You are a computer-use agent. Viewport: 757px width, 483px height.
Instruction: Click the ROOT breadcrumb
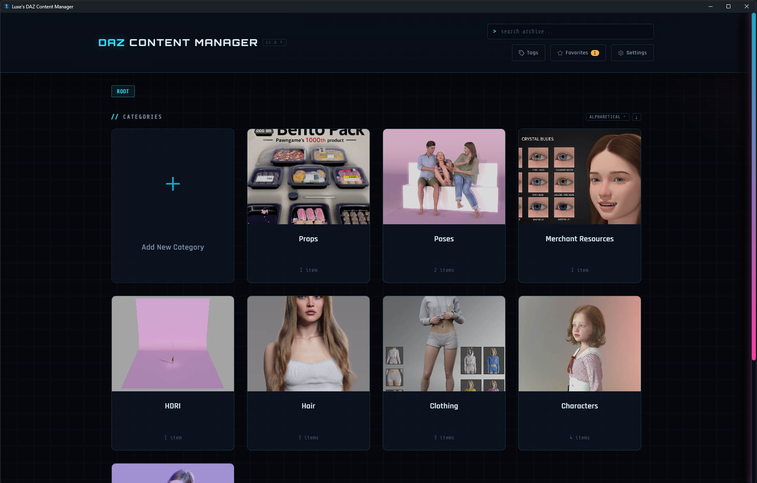[123, 91]
